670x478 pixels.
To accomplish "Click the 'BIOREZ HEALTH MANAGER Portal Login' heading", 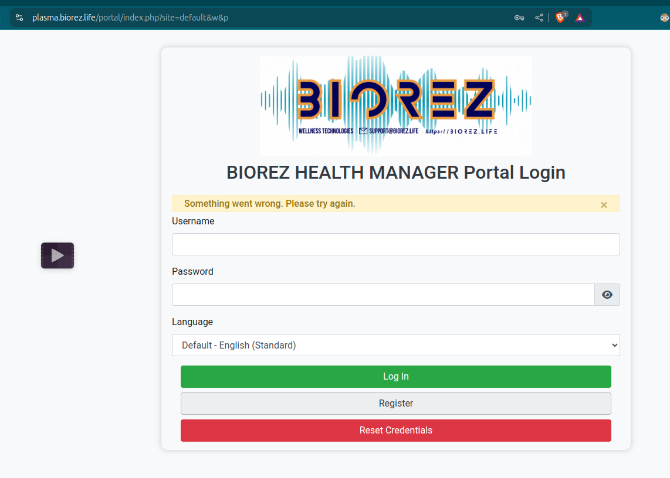I will [x=395, y=172].
